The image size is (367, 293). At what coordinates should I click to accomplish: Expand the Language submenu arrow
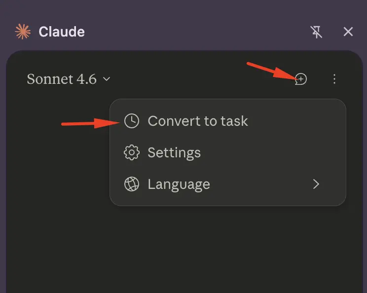point(316,184)
